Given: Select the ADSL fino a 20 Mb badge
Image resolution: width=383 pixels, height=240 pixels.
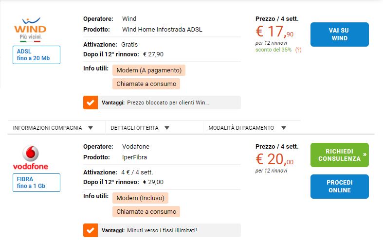Looking at the screenshot, I should [36, 55].
